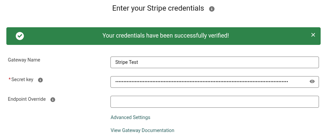Click the "Stripe Test" text in field
Screen dimensions: 327x138
[127, 62]
